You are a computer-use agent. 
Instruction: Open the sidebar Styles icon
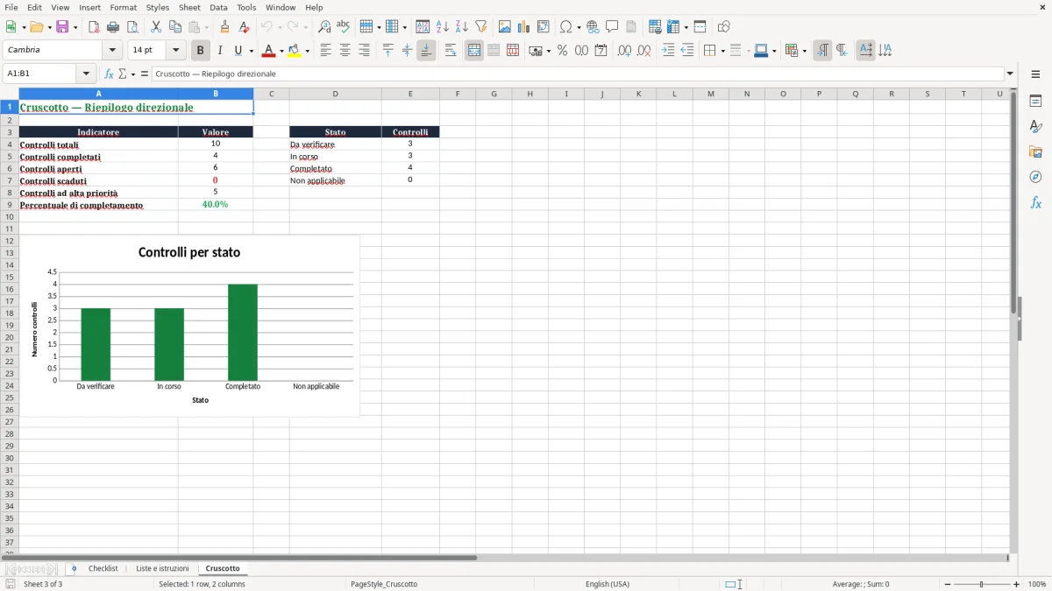click(x=1035, y=127)
